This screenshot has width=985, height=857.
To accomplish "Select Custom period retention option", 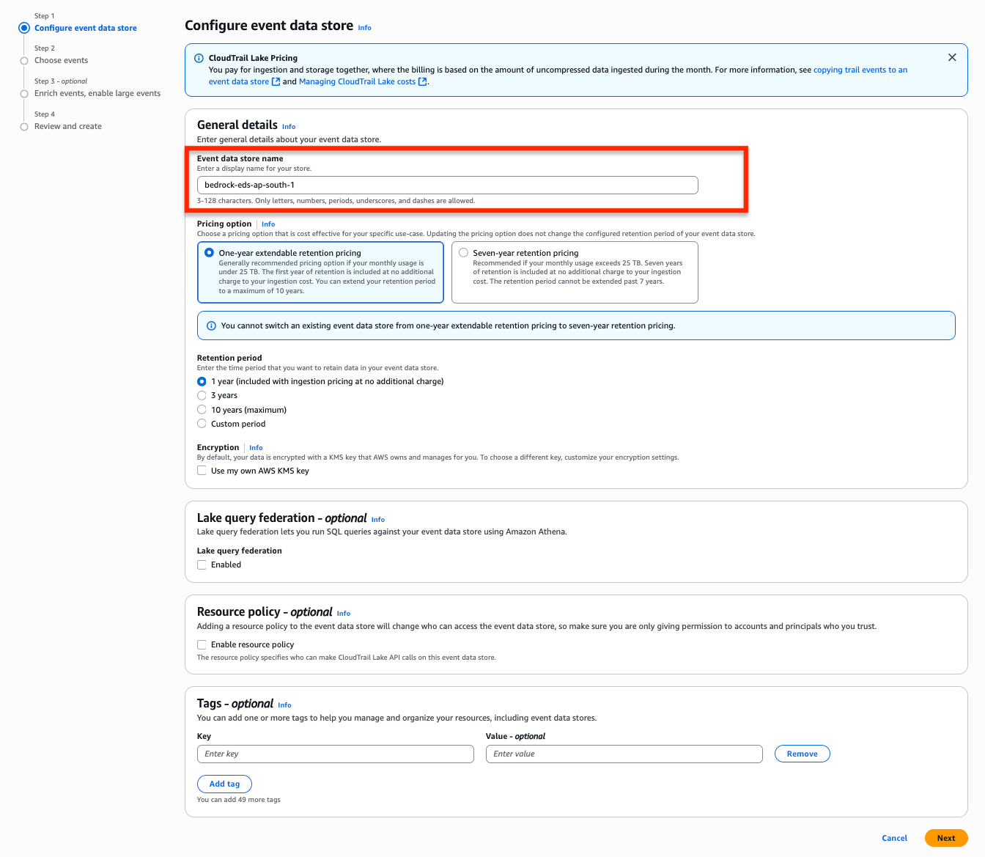I will (x=202, y=423).
